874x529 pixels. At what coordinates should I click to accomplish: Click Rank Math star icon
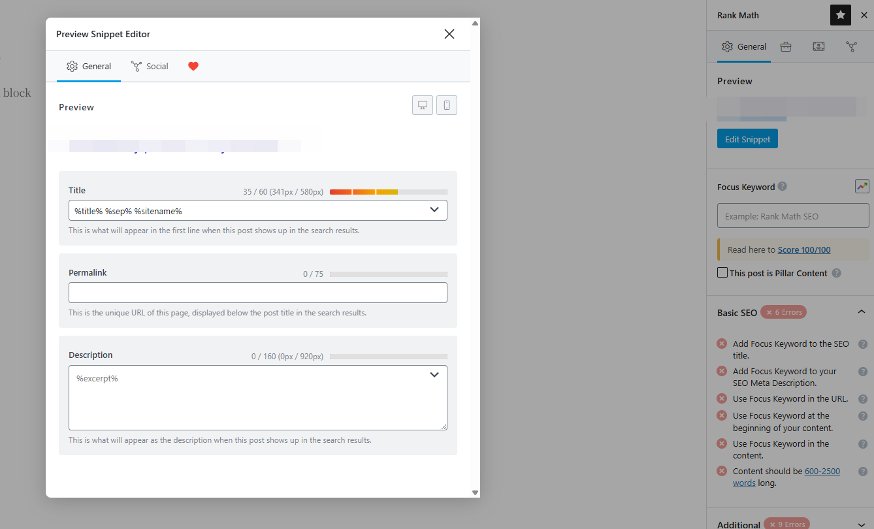point(841,15)
